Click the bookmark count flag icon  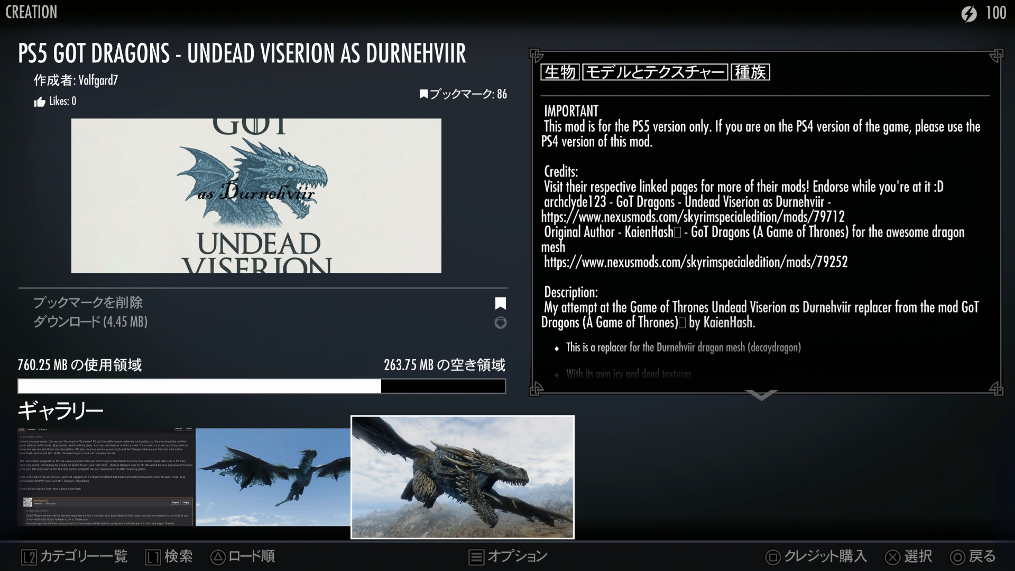423,94
